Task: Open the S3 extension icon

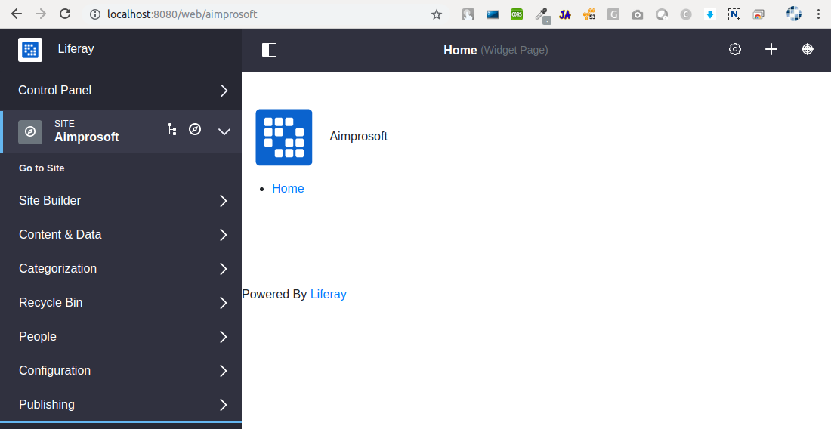Action: tap(588, 14)
